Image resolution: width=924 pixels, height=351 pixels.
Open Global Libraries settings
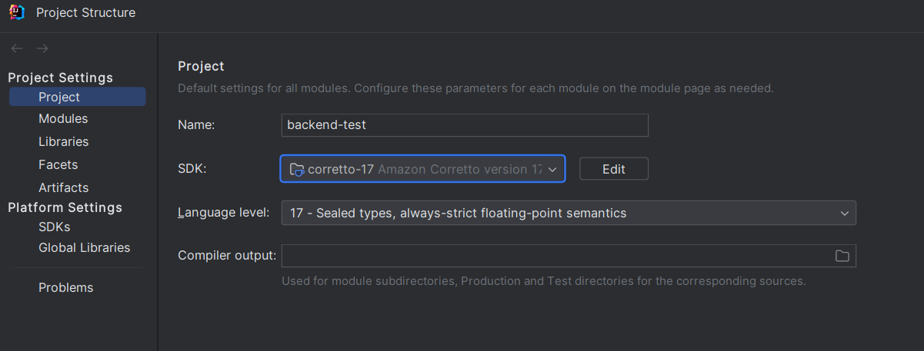pyautogui.click(x=84, y=247)
